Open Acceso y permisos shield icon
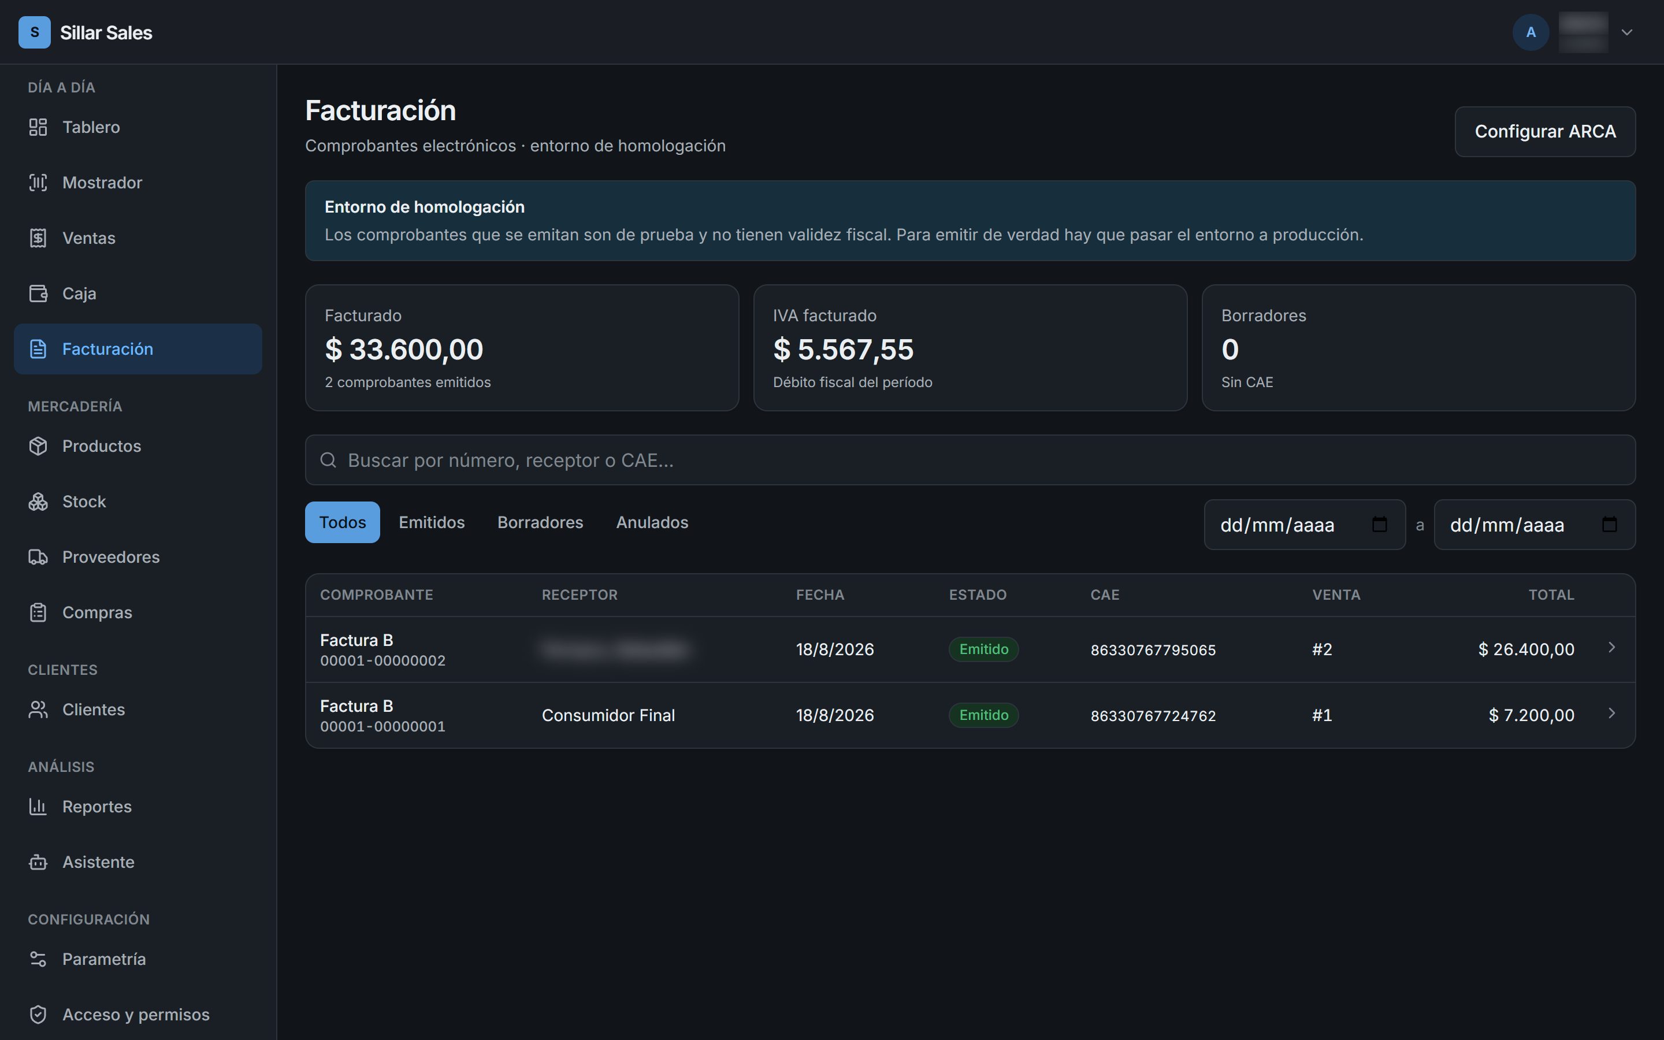Image resolution: width=1664 pixels, height=1040 pixels. [x=38, y=1015]
